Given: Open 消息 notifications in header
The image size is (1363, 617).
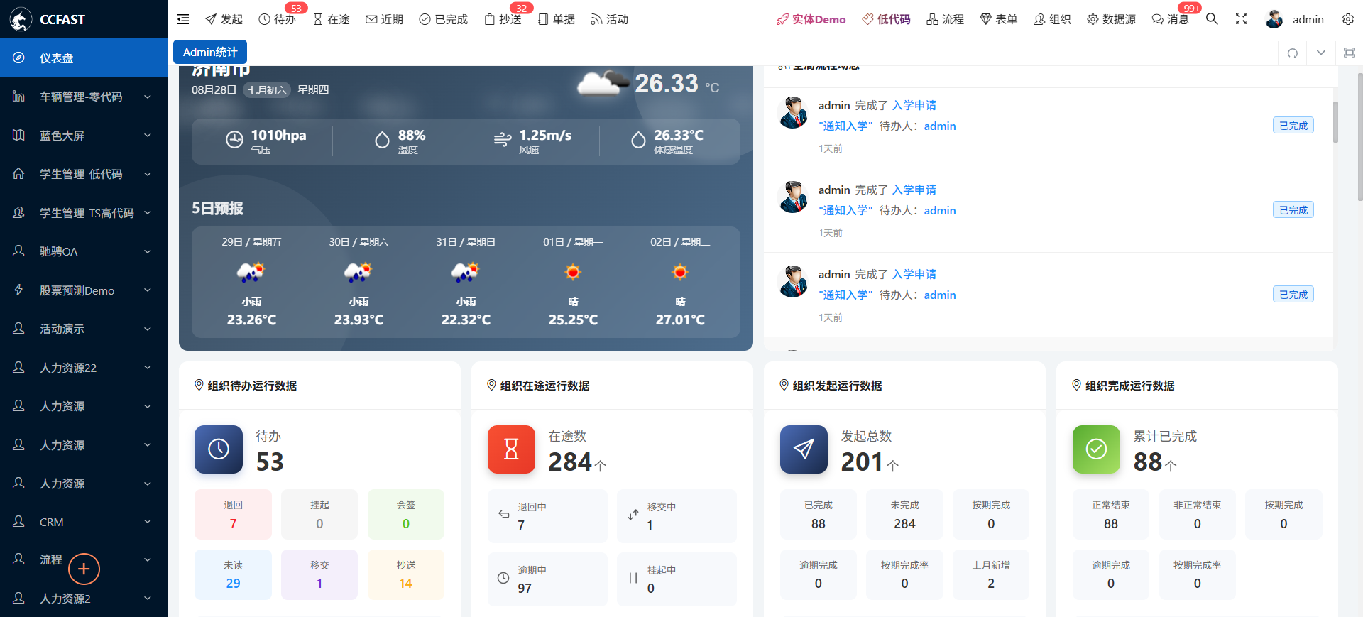Looking at the screenshot, I should pos(1171,19).
